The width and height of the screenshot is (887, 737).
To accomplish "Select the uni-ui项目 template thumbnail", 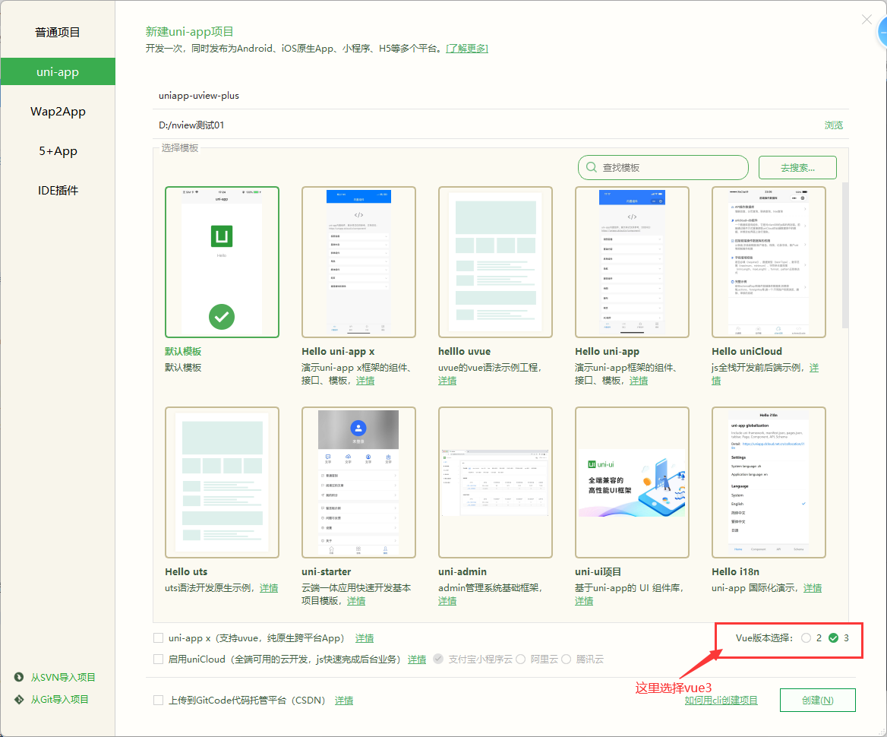I will [632, 482].
